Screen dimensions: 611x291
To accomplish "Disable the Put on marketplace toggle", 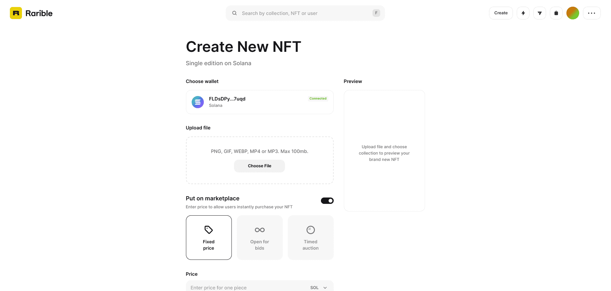I will 327,200.
